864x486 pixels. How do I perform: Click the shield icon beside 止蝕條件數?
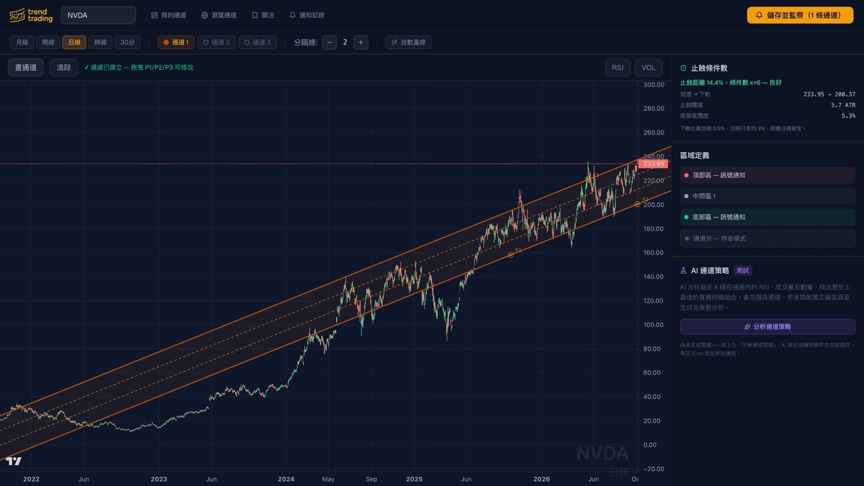(x=684, y=68)
